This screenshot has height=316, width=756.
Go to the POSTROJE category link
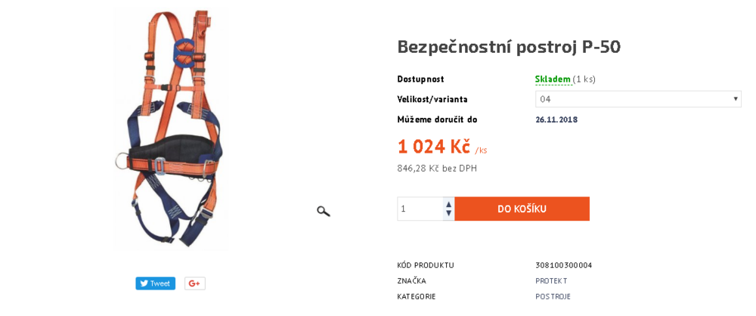553,296
